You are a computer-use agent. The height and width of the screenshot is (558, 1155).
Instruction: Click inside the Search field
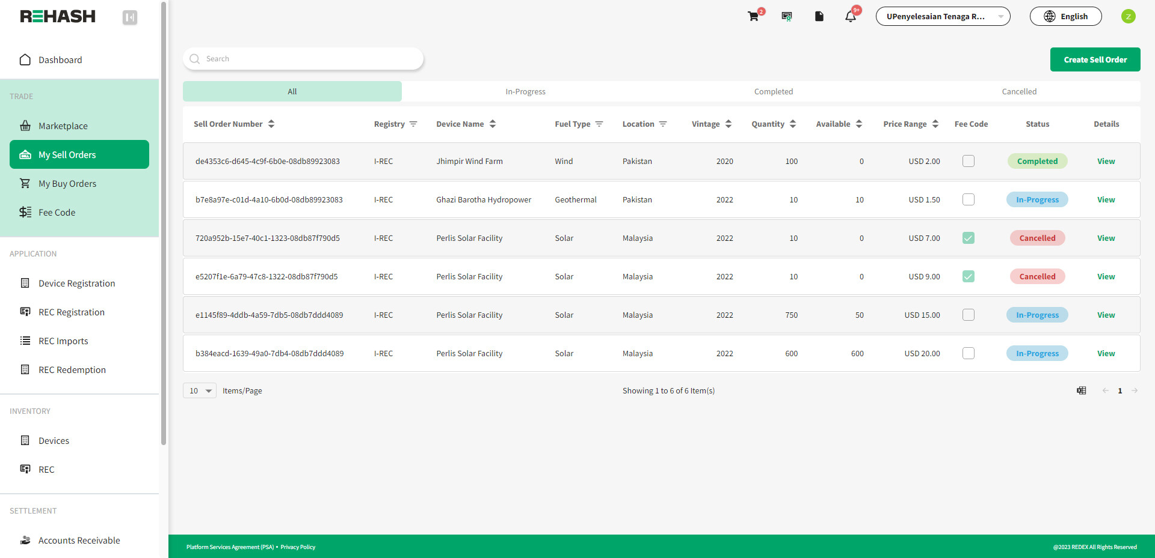coord(301,58)
